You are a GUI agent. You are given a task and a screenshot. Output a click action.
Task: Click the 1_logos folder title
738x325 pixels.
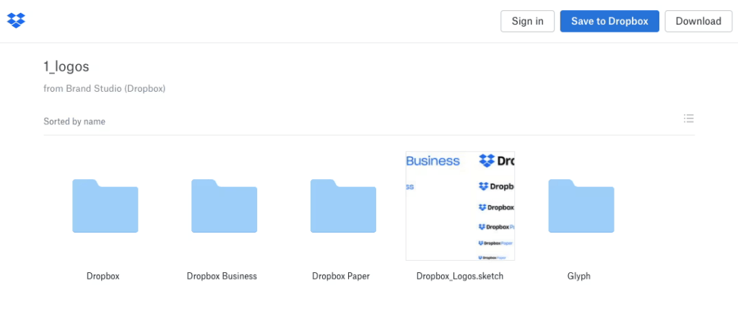click(x=66, y=67)
